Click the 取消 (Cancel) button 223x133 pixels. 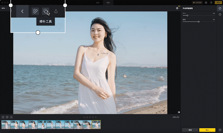(190, 130)
